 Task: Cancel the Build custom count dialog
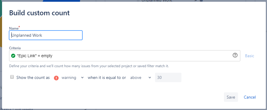point(250,97)
